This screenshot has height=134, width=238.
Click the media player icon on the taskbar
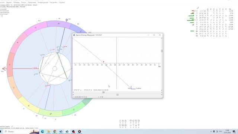point(79,131)
